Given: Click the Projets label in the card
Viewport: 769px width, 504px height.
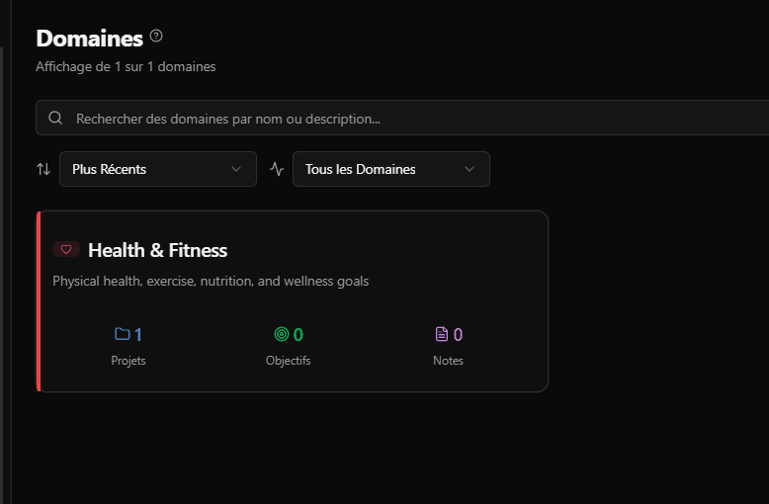Looking at the screenshot, I should 128,361.
